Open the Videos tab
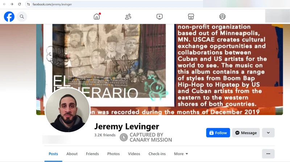Image resolution: width=290 pixels, height=162 pixels. (x=134, y=154)
